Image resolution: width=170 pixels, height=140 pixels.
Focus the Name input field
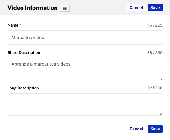(x=85, y=38)
